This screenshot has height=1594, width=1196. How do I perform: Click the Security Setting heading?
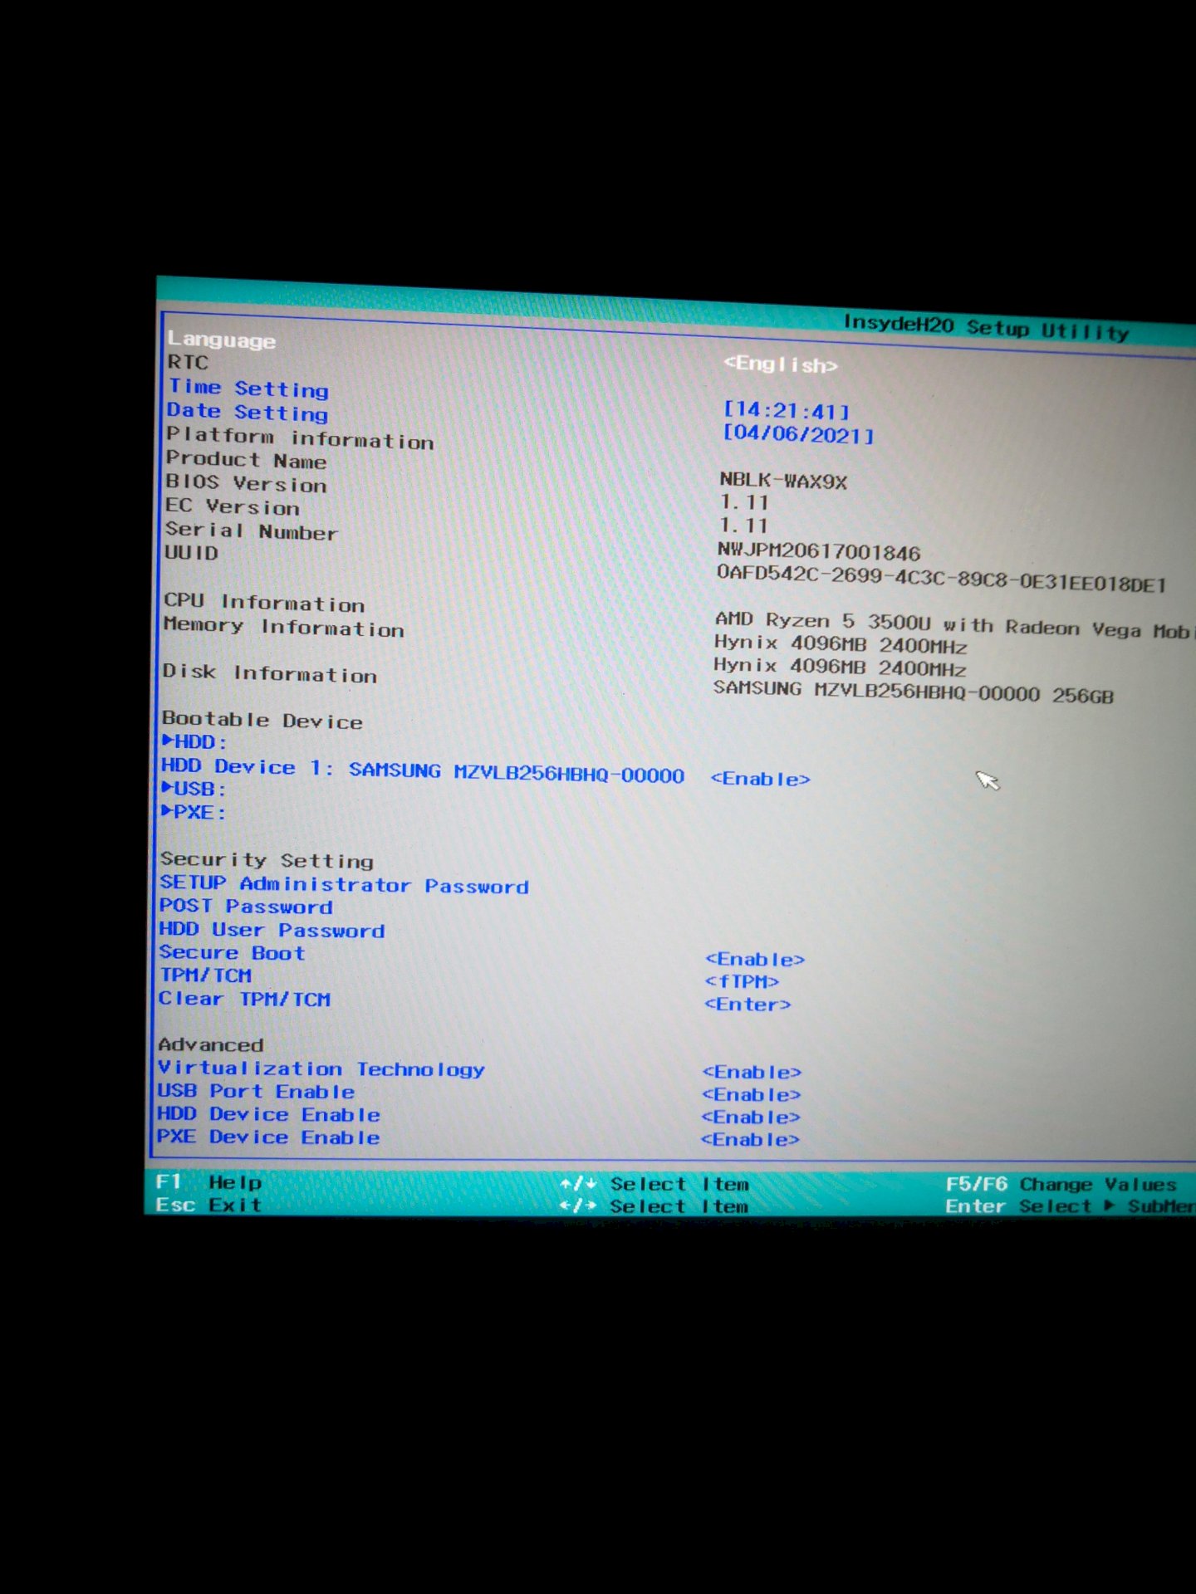point(267,859)
